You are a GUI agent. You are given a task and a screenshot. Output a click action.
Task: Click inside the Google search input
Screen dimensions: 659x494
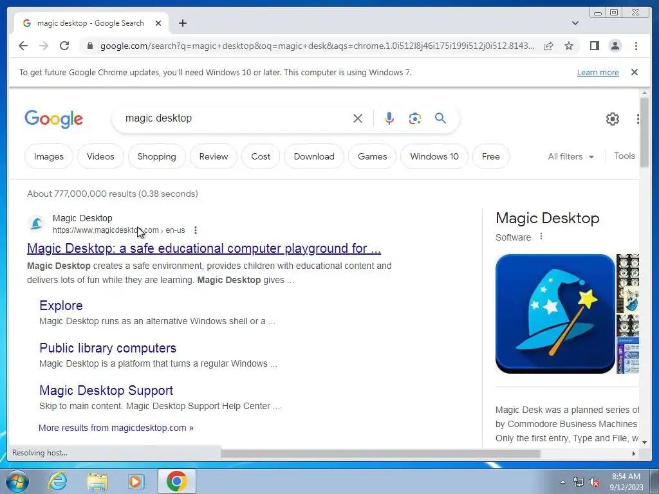[236, 118]
